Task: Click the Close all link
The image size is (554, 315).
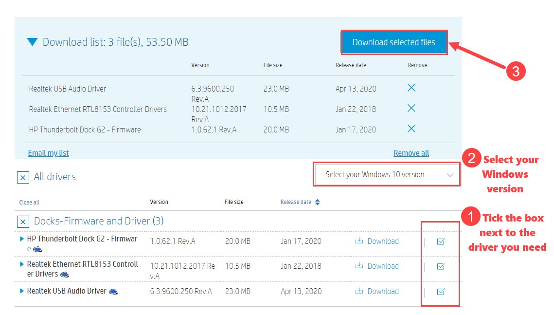Action: pyautogui.click(x=29, y=202)
